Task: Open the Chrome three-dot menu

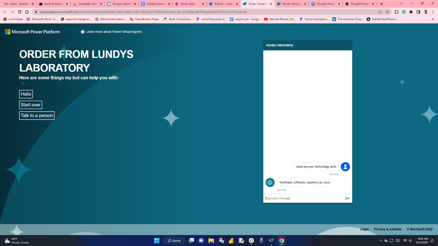Action: 433,12
